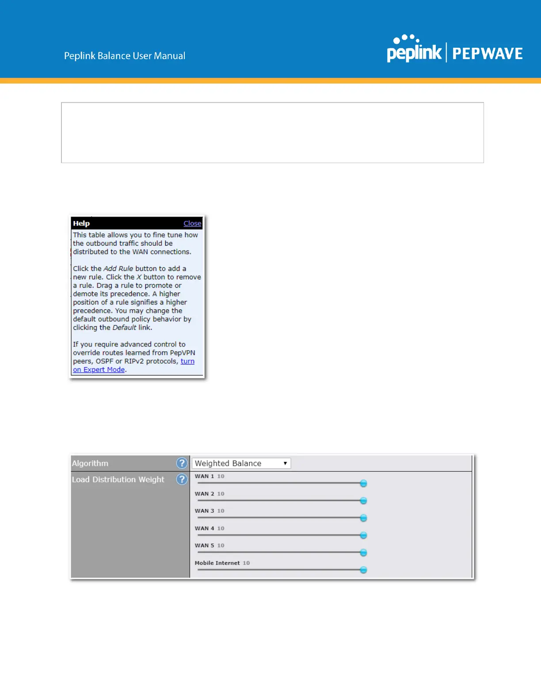Click the Mobile Internet weight slider handle
This screenshot has width=541, height=700.
coord(363,570)
